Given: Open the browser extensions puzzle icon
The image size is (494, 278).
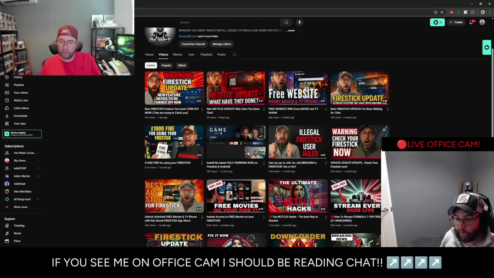Looking at the screenshot, I should pos(472,12).
